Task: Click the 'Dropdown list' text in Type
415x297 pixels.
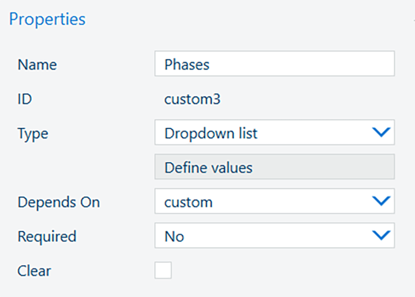Action: pyautogui.click(x=211, y=133)
